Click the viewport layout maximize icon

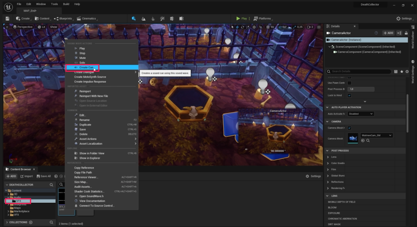click(x=319, y=27)
